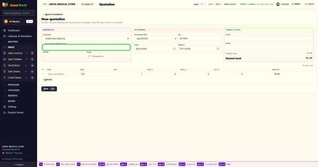Click Main counter badge
This screenshot has height=167, width=318.
230,4
